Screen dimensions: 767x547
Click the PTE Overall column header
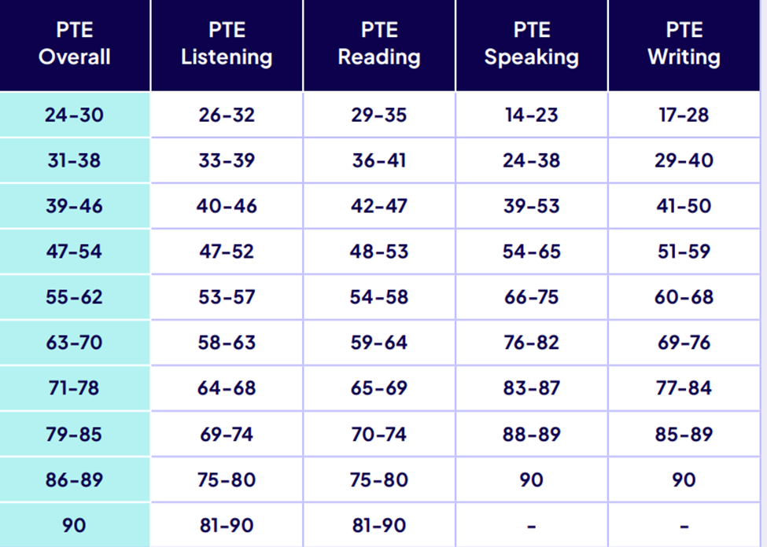click(74, 44)
